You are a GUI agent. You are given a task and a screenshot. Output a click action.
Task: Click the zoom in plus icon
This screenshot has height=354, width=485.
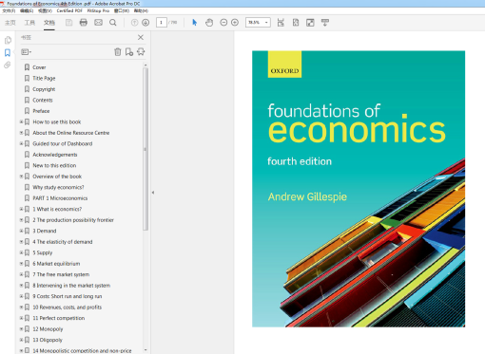tap(235, 23)
